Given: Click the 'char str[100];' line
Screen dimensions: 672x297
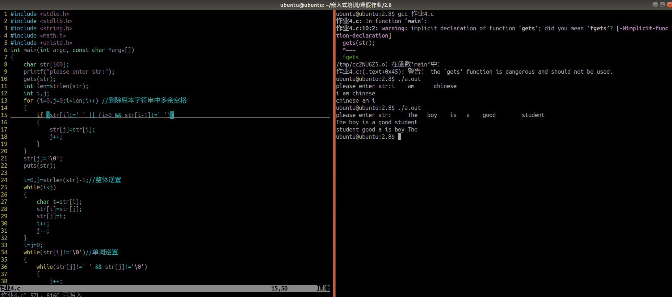Looking at the screenshot, I should tap(46, 64).
